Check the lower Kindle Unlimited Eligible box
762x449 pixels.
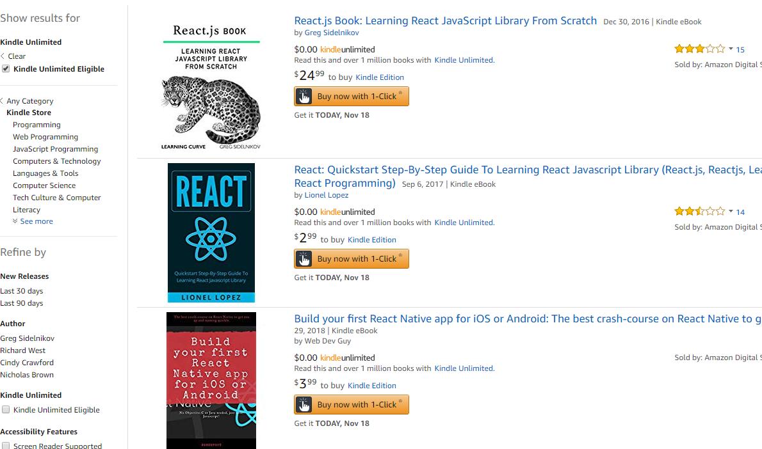(x=6, y=410)
